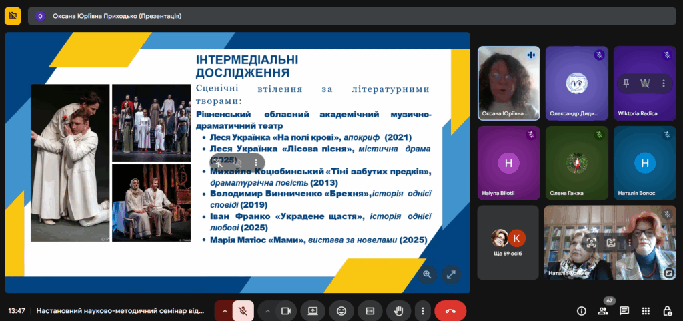Open the 'Ще 59 осіб' participants tile
683x321 pixels.
pos(508,242)
